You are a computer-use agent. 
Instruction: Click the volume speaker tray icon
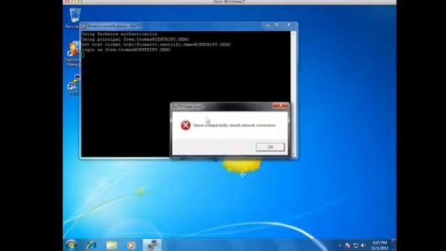(x=363, y=245)
